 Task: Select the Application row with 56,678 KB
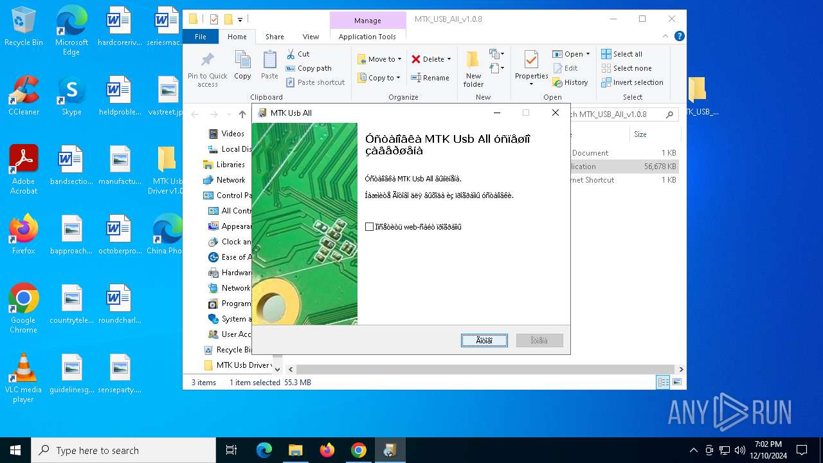tap(624, 167)
